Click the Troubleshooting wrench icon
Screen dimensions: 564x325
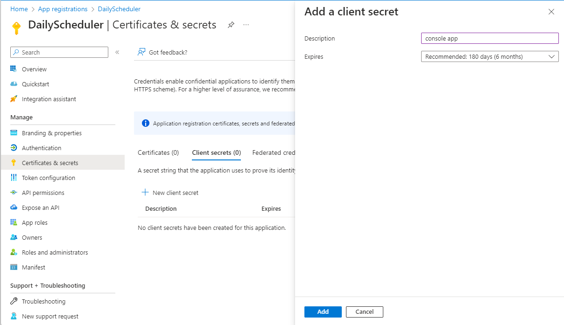click(x=14, y=301)
